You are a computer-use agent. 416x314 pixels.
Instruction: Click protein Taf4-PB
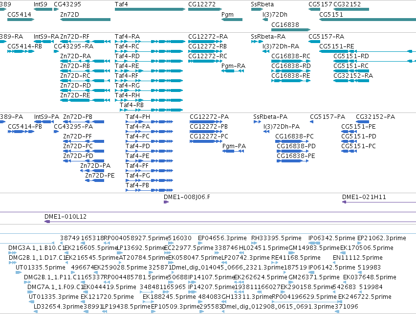click(150, 190)
